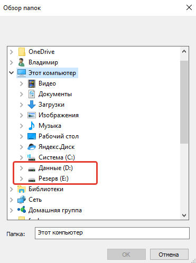The height and width of the screenshot is (263, 196).
Task: Click the scrollbar up arrow
Action: 184,52
